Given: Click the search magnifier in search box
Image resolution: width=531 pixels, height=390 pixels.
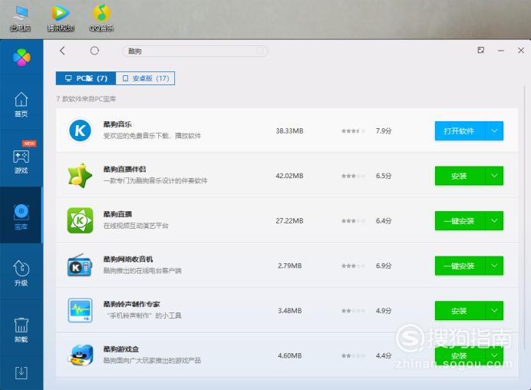Looking at the screenshot, I should click(x=260, y=51).
